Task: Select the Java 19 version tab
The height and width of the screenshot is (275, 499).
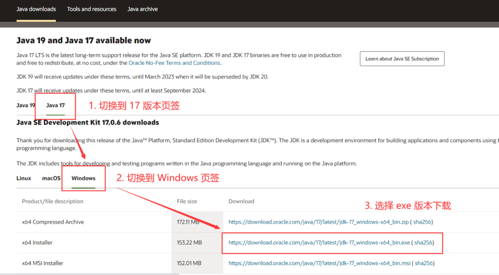Action: pyautogui.click(x=25, y=105)
